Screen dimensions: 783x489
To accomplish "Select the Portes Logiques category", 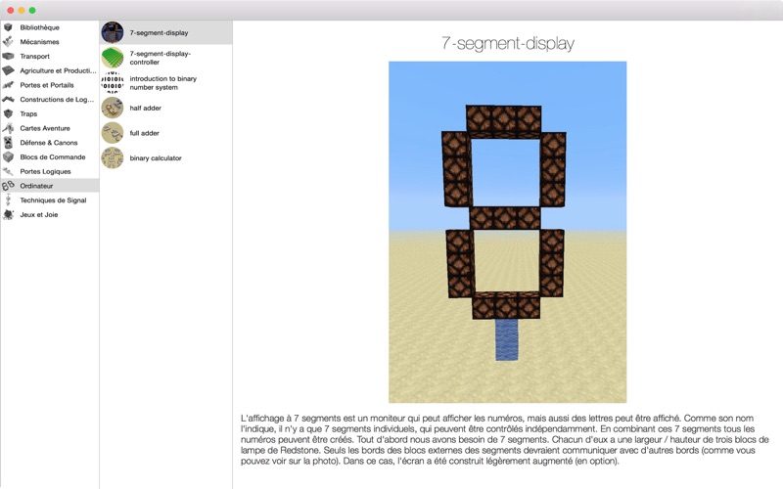I will pos(45,172).
